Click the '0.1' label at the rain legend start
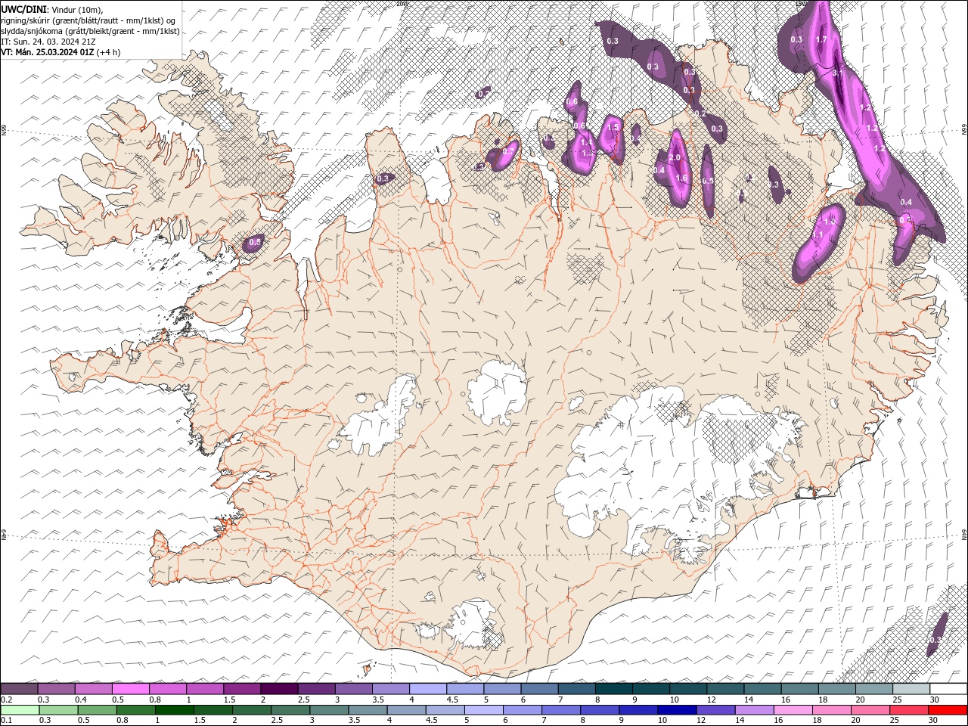Viewport: 968px width, 726px height. click(x=7, y=720)
